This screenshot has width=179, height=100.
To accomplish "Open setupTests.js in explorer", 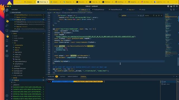I will click(19, 64).
